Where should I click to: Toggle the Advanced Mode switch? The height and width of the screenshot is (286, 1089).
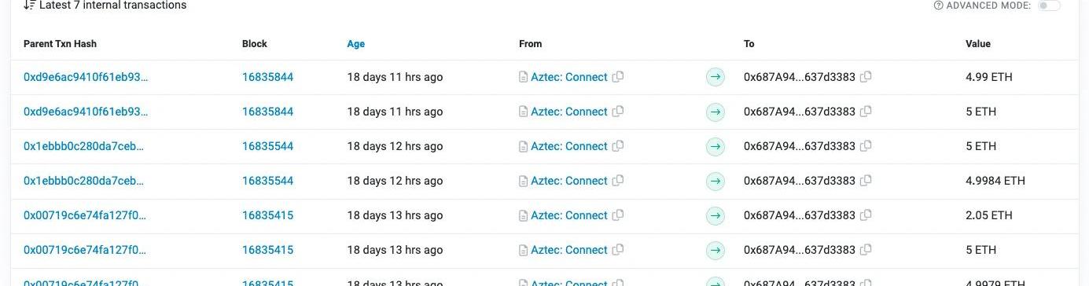pos(1049,5)
